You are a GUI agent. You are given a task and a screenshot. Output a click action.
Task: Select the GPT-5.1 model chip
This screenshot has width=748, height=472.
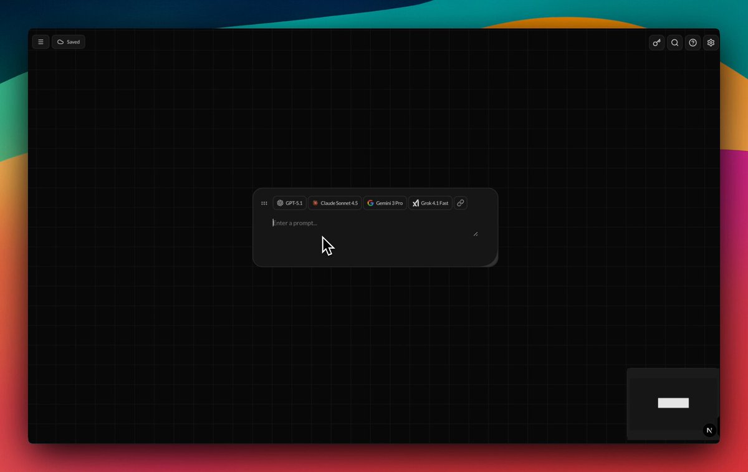click(290, 203)
